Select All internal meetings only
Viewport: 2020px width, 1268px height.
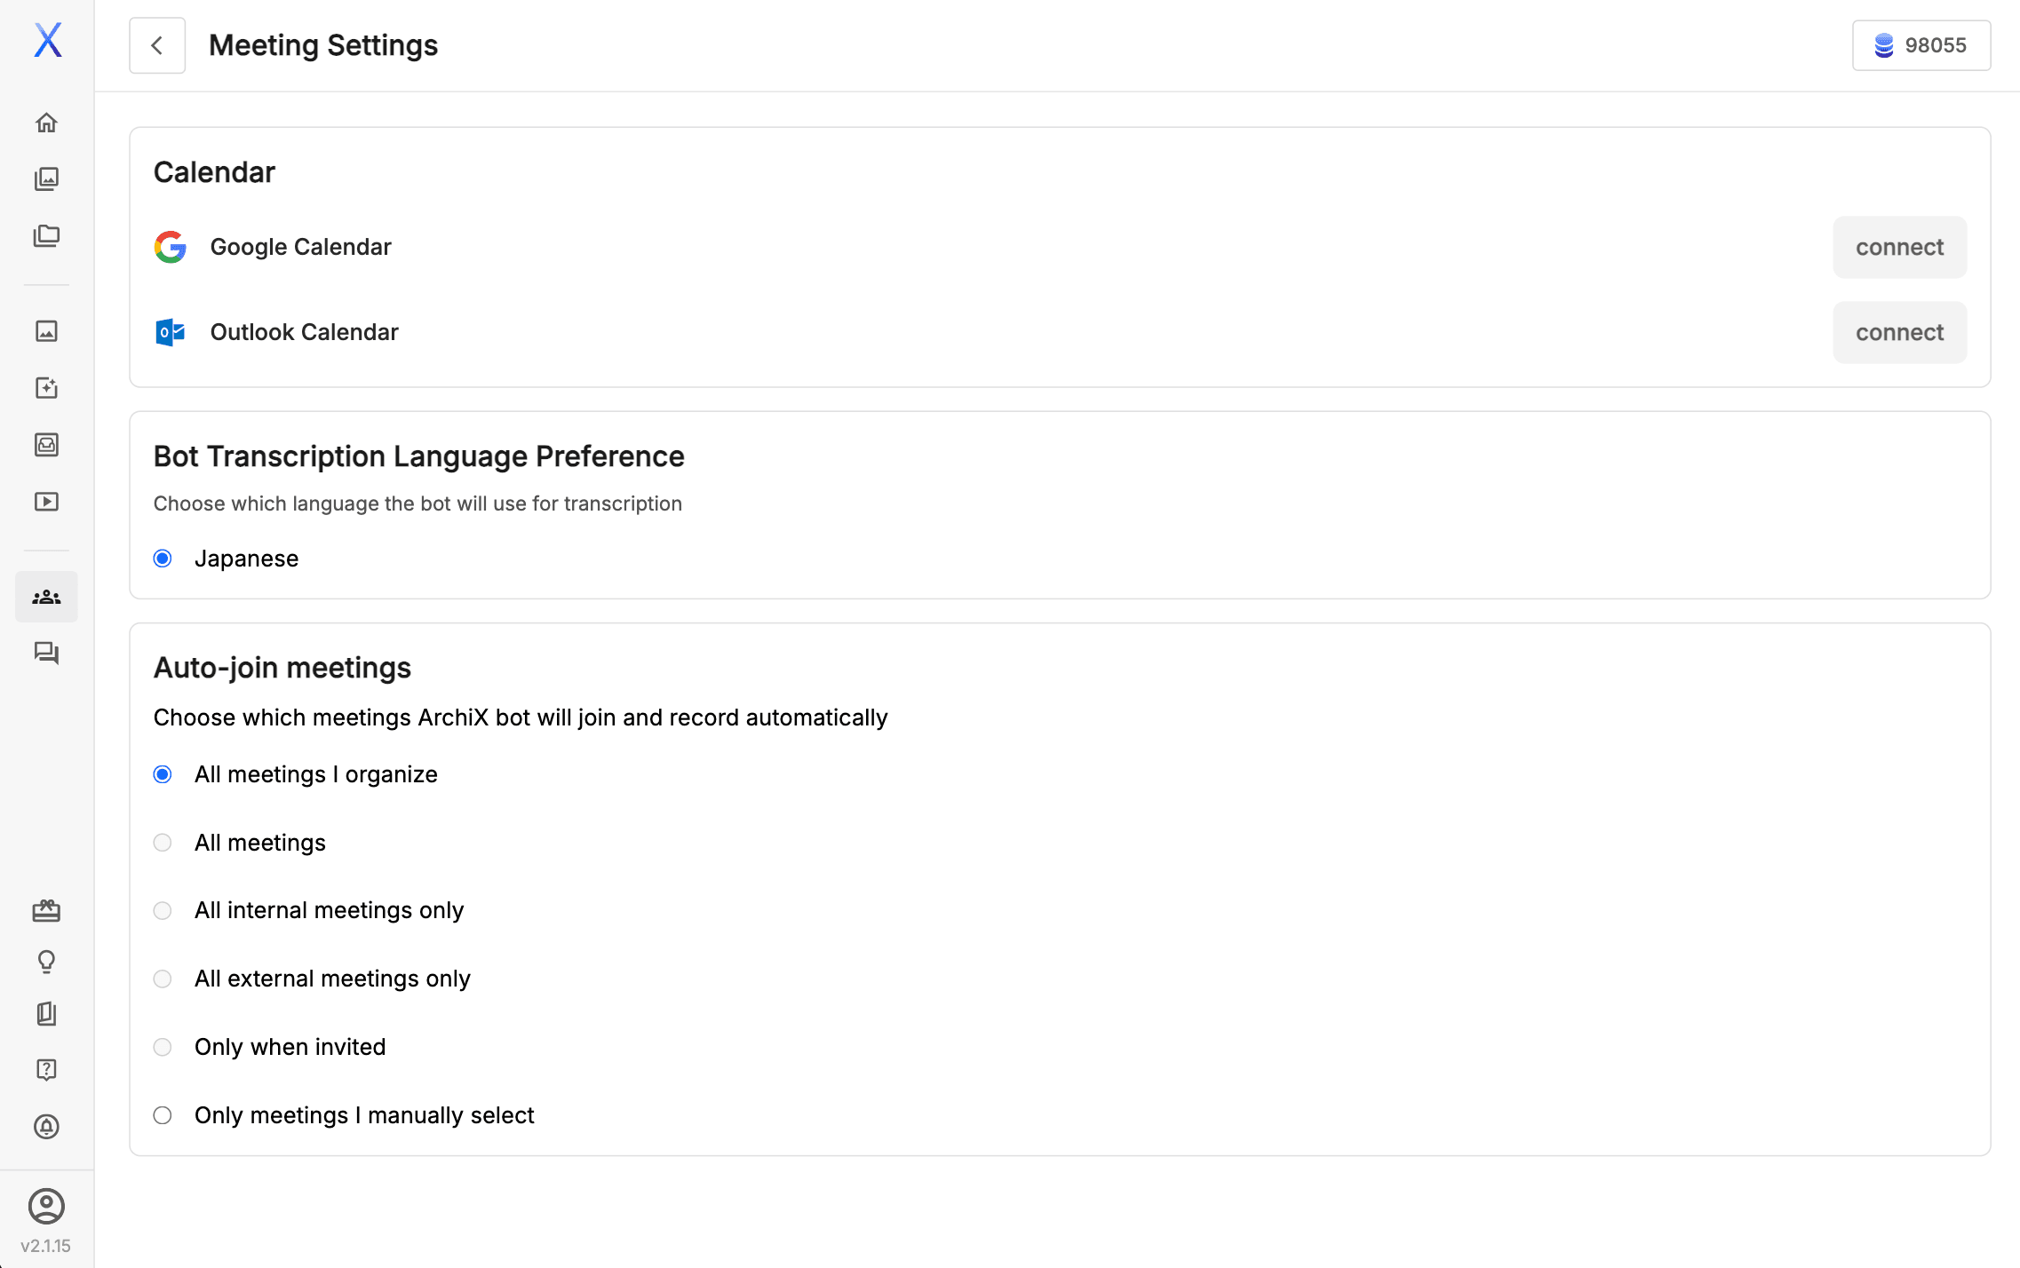(163, 911)
